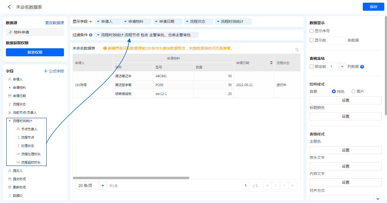
Task: Sort by 申请日期 column sort arrows
Action: 271,62
